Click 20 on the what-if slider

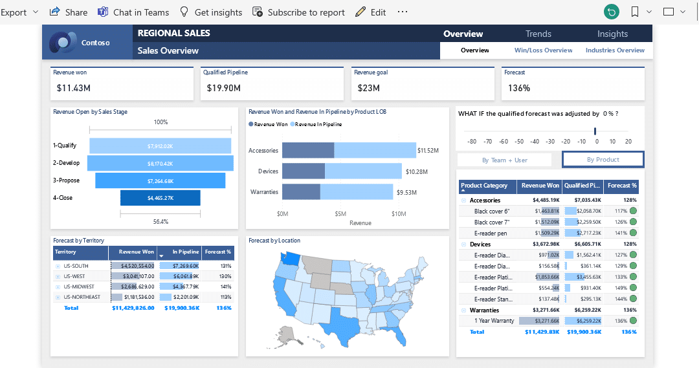628,141
